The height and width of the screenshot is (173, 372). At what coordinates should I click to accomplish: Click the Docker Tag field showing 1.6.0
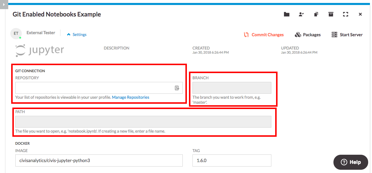[x=232, y=161]
